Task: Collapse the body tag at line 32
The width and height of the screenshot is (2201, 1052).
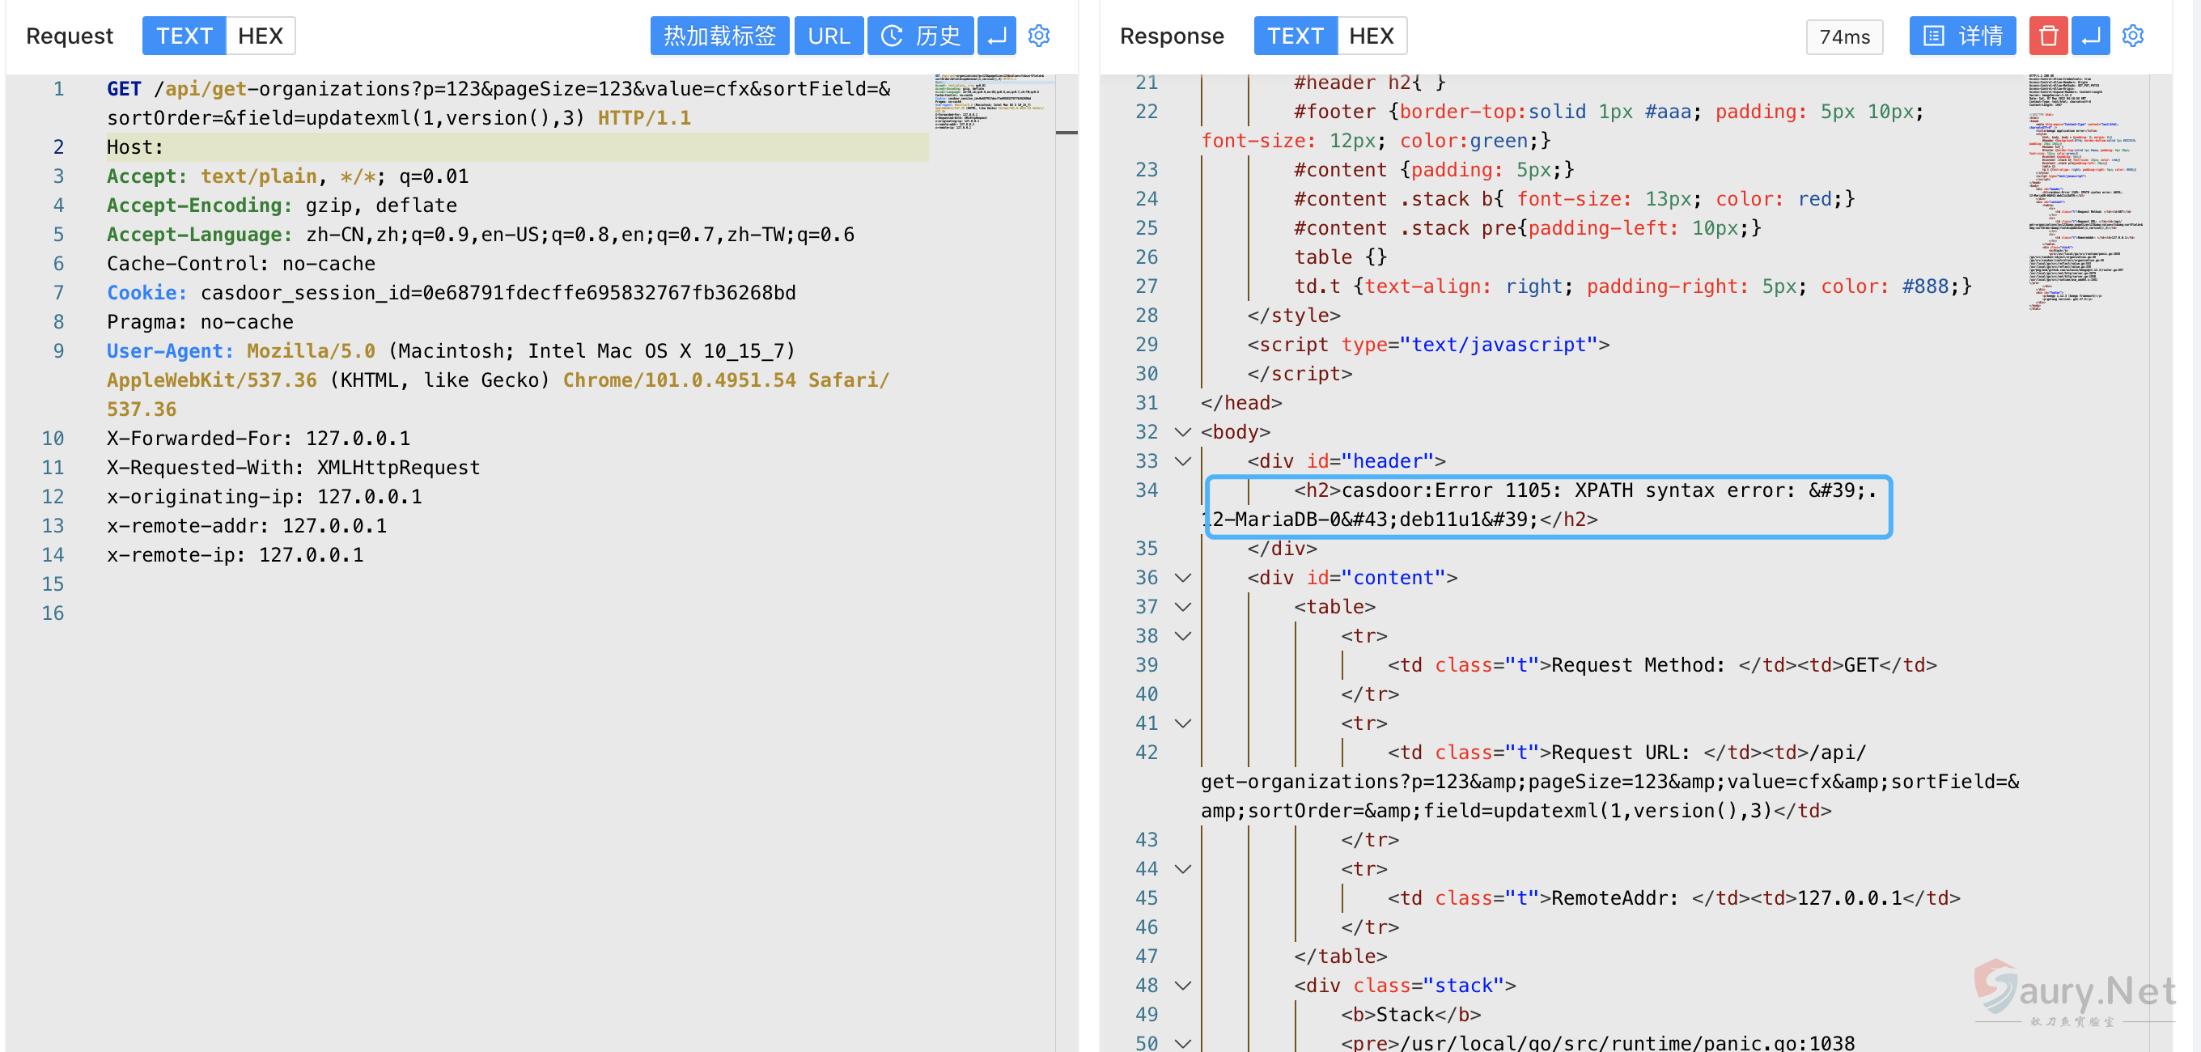Action: [x=1182, y=432]
